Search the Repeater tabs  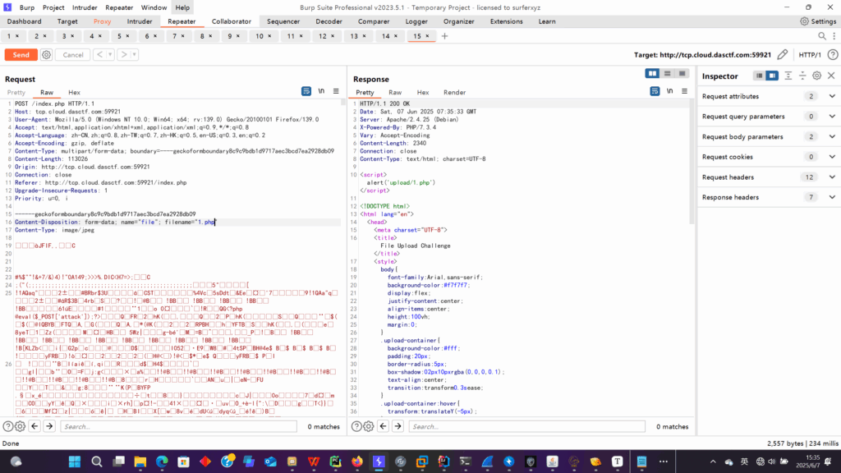pos(821,36)
